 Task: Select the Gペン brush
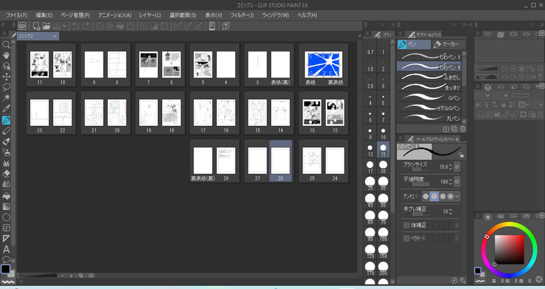tap(429, 97)
